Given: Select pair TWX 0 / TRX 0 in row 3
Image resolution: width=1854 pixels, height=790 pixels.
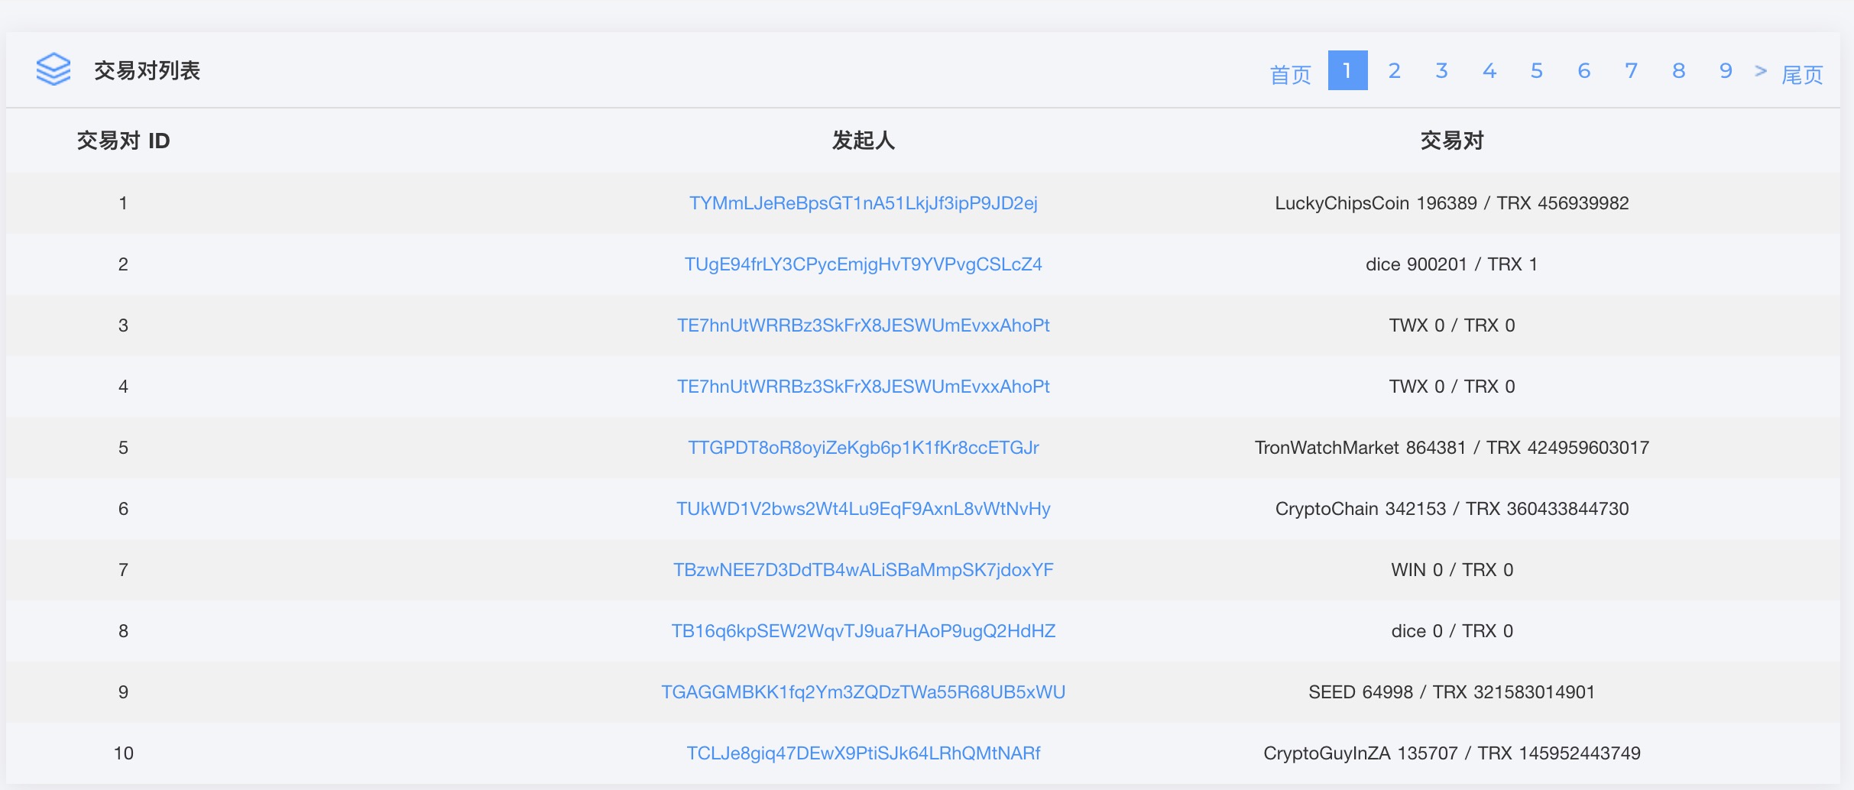Looking at the screenshot, I should pos(1452,325).
